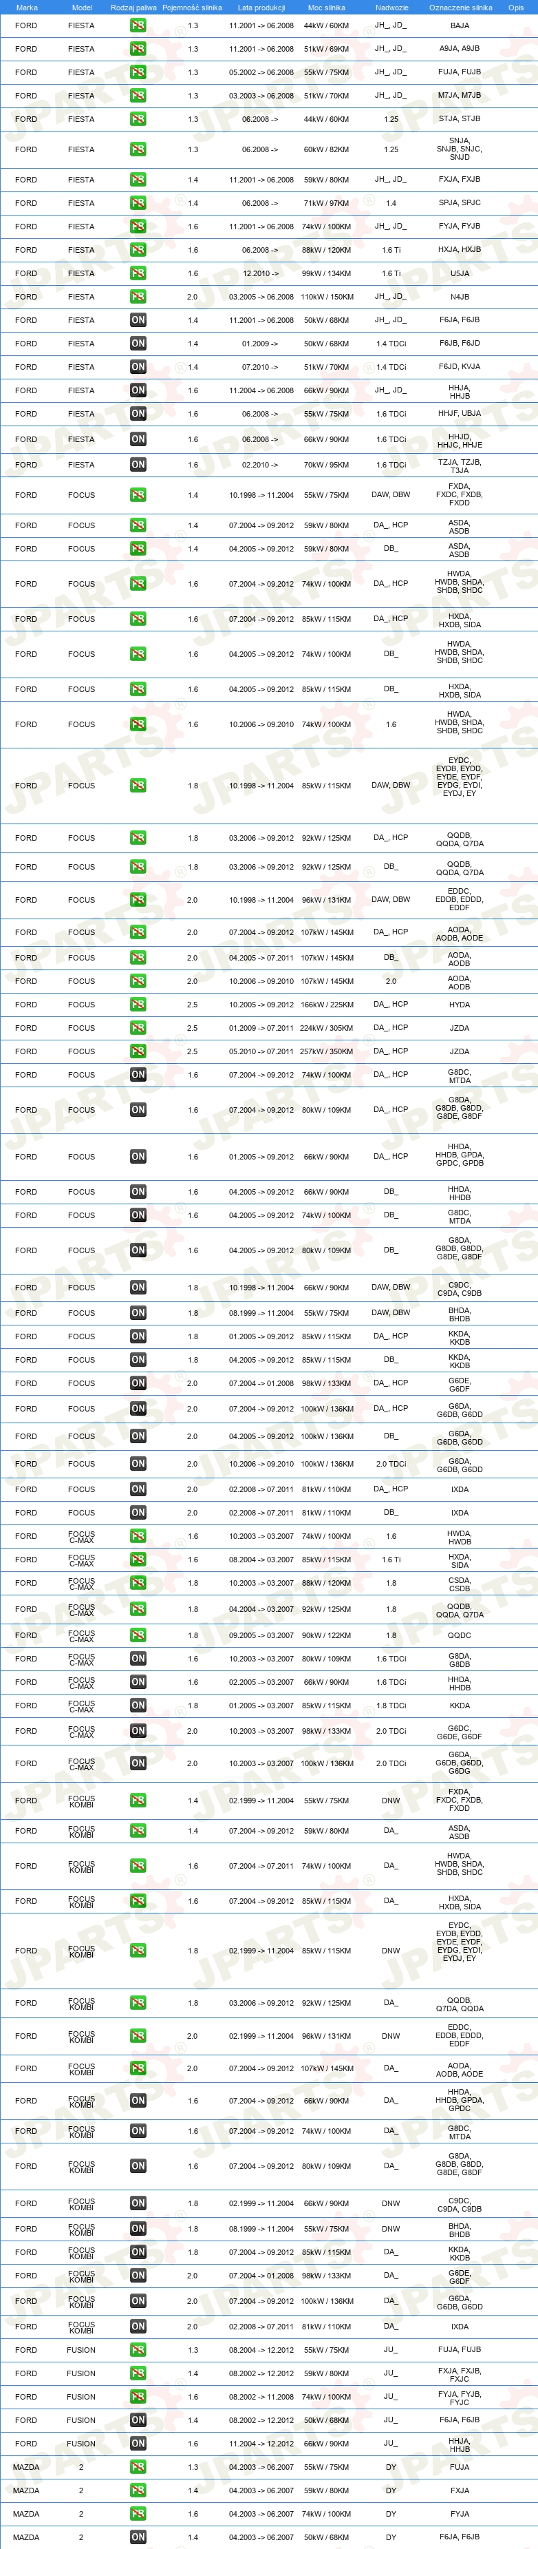This screenshot has height=2549, width=538.
Task: Click the engine code cell BAJA
Action: (x=460, y=25)
